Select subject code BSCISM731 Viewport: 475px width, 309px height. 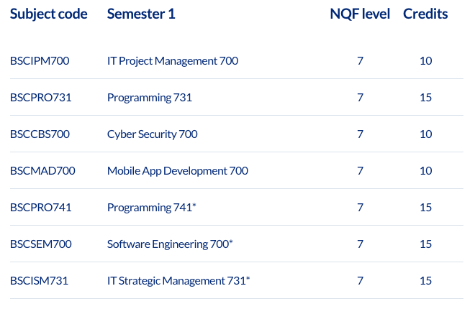pos(39,280)
